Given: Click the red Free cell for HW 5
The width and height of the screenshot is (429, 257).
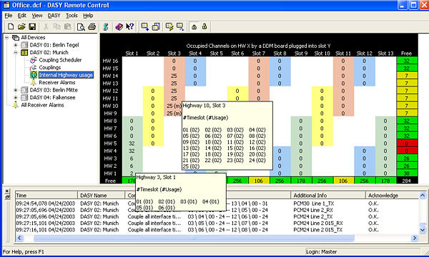Looking at the screenshot, I should coord(407,143).
